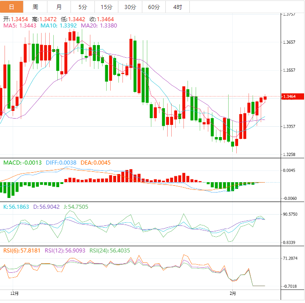Click the D:56.9042 KDJ value
Image resolution: width=305 pixels, height=303 pixels.
(x=46, y=207)
